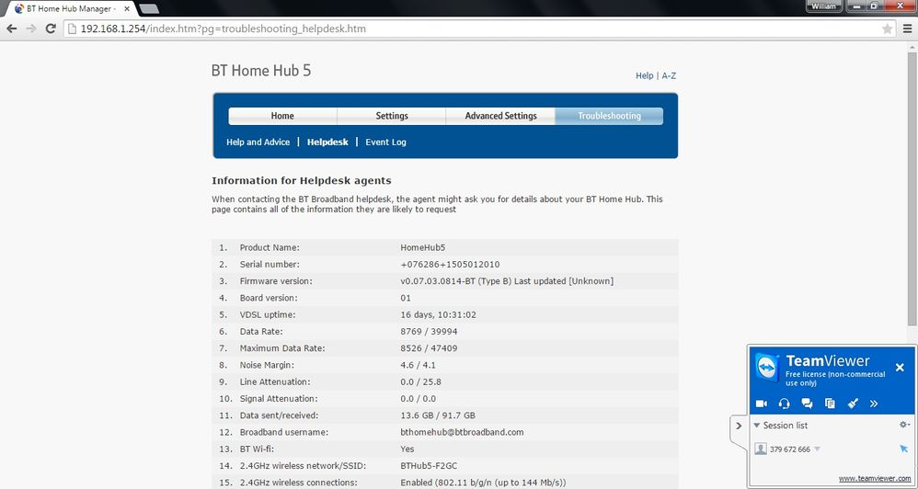Click Line Attenuation value 0.0 / 25.8
The image size is (918, 489).
click(420, 382)
